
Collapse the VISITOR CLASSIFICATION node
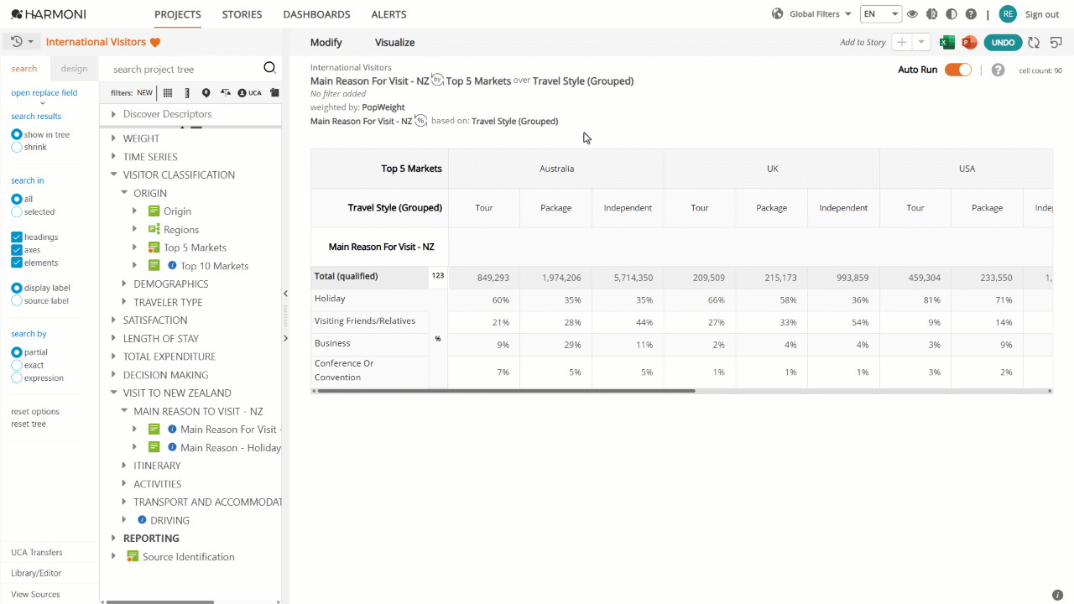(115, 175)
